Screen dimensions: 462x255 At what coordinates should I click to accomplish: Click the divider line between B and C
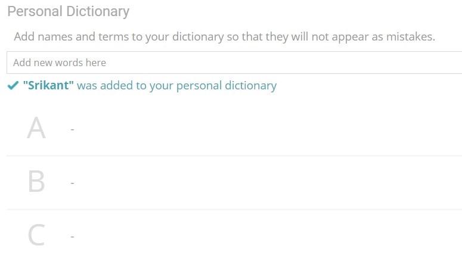(x=232, y=209)
